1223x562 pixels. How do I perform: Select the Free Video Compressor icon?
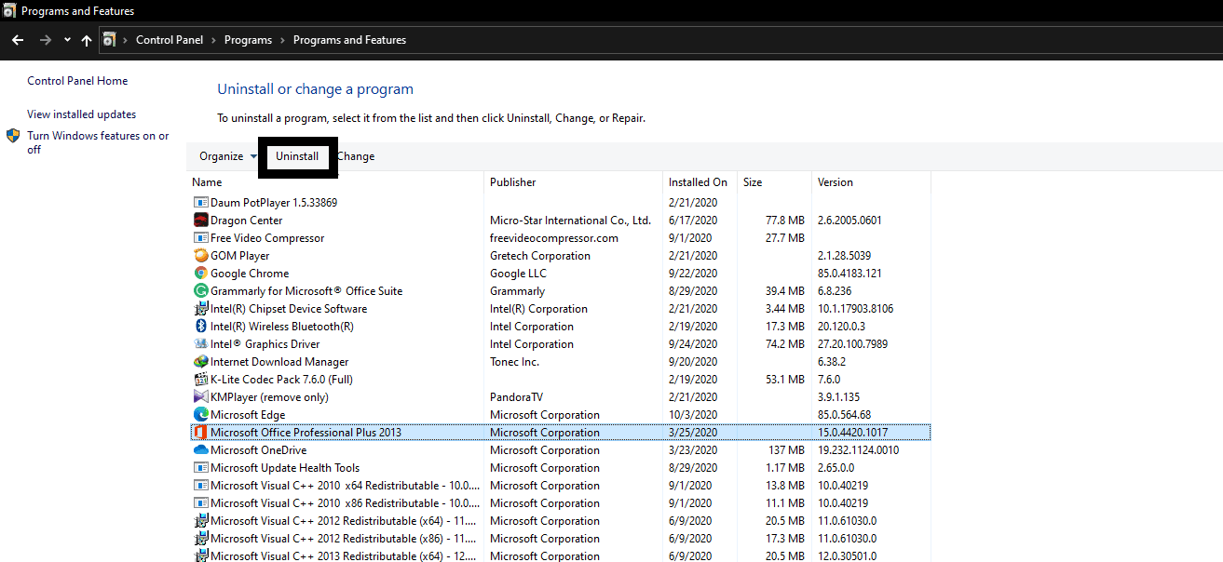(x=200, y=238)
